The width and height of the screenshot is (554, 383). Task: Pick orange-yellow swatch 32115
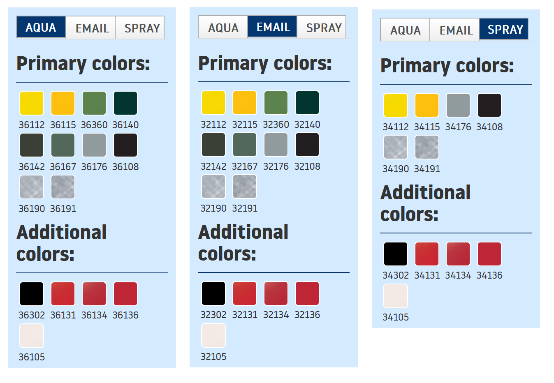pyautogui.click(x=245, y=103)
